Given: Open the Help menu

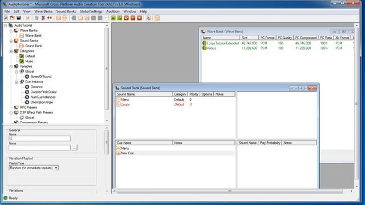Looking at the screenshot, I should pyautogui.click(x=143, y=11).
